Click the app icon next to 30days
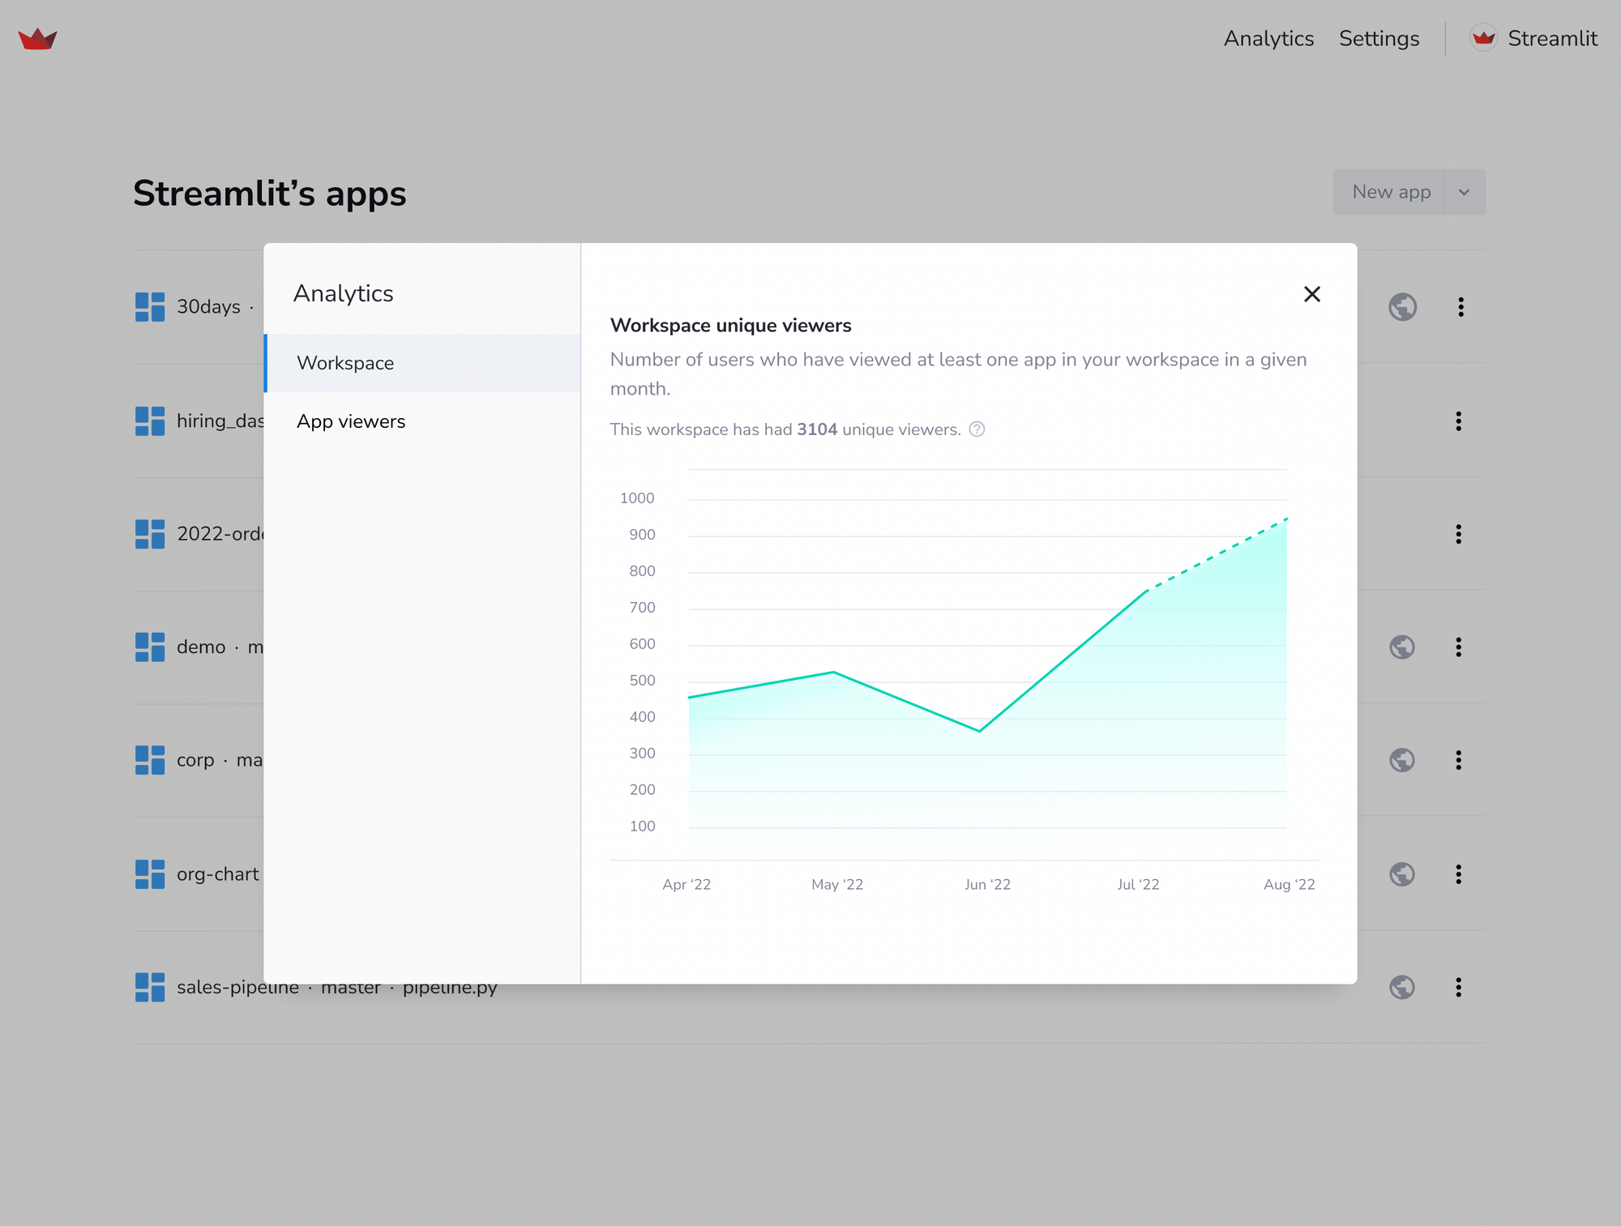1621x1226 pixels. 150,307
